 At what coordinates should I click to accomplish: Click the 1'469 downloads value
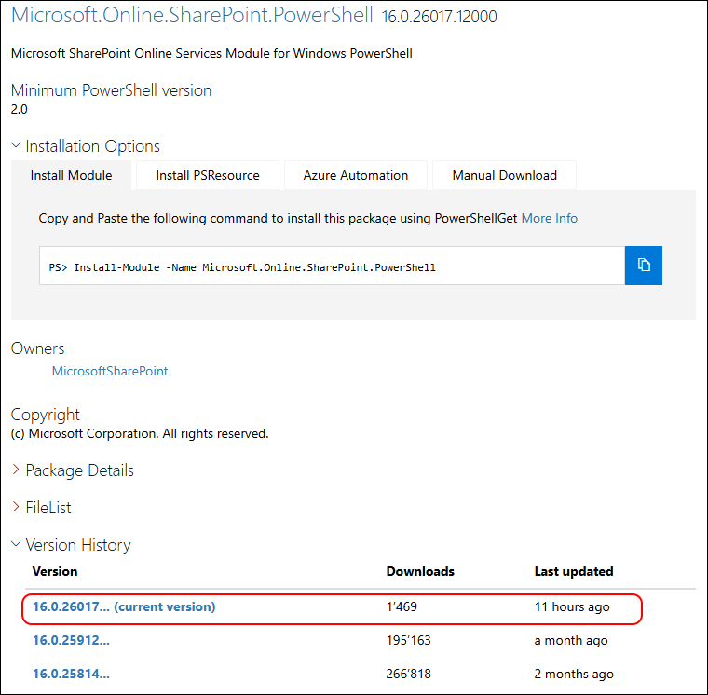[x=402, y=606]
